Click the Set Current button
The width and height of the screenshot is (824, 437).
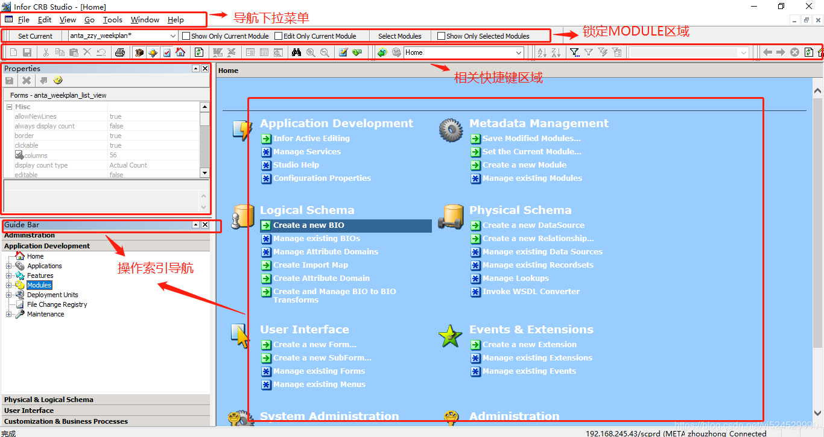35,36
